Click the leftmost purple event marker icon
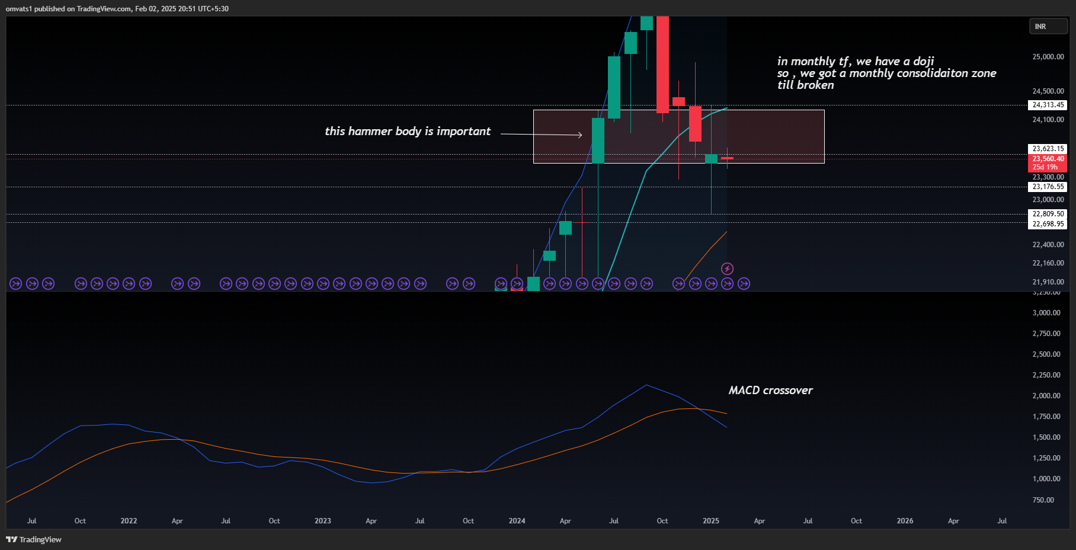The width and height of the screenshot is (1076, 550). (x=16, y=284)
